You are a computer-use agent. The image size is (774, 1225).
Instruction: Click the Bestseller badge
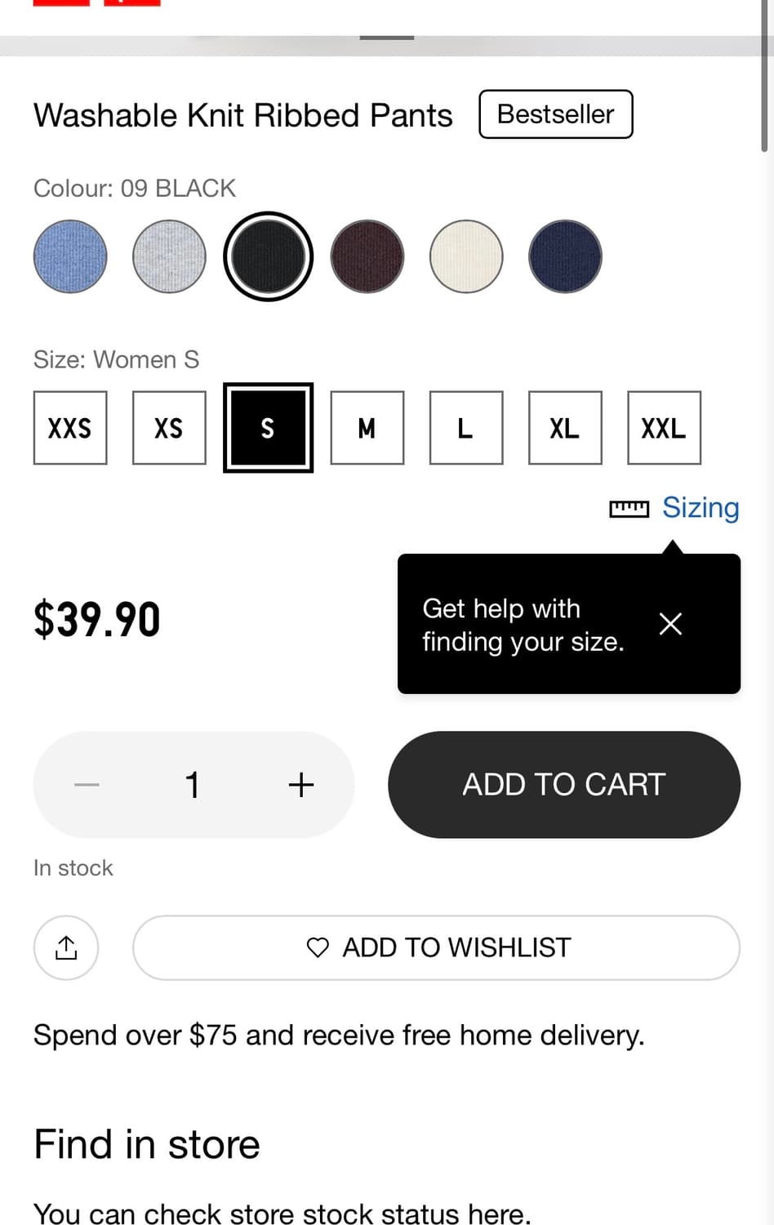pos(555,114)
